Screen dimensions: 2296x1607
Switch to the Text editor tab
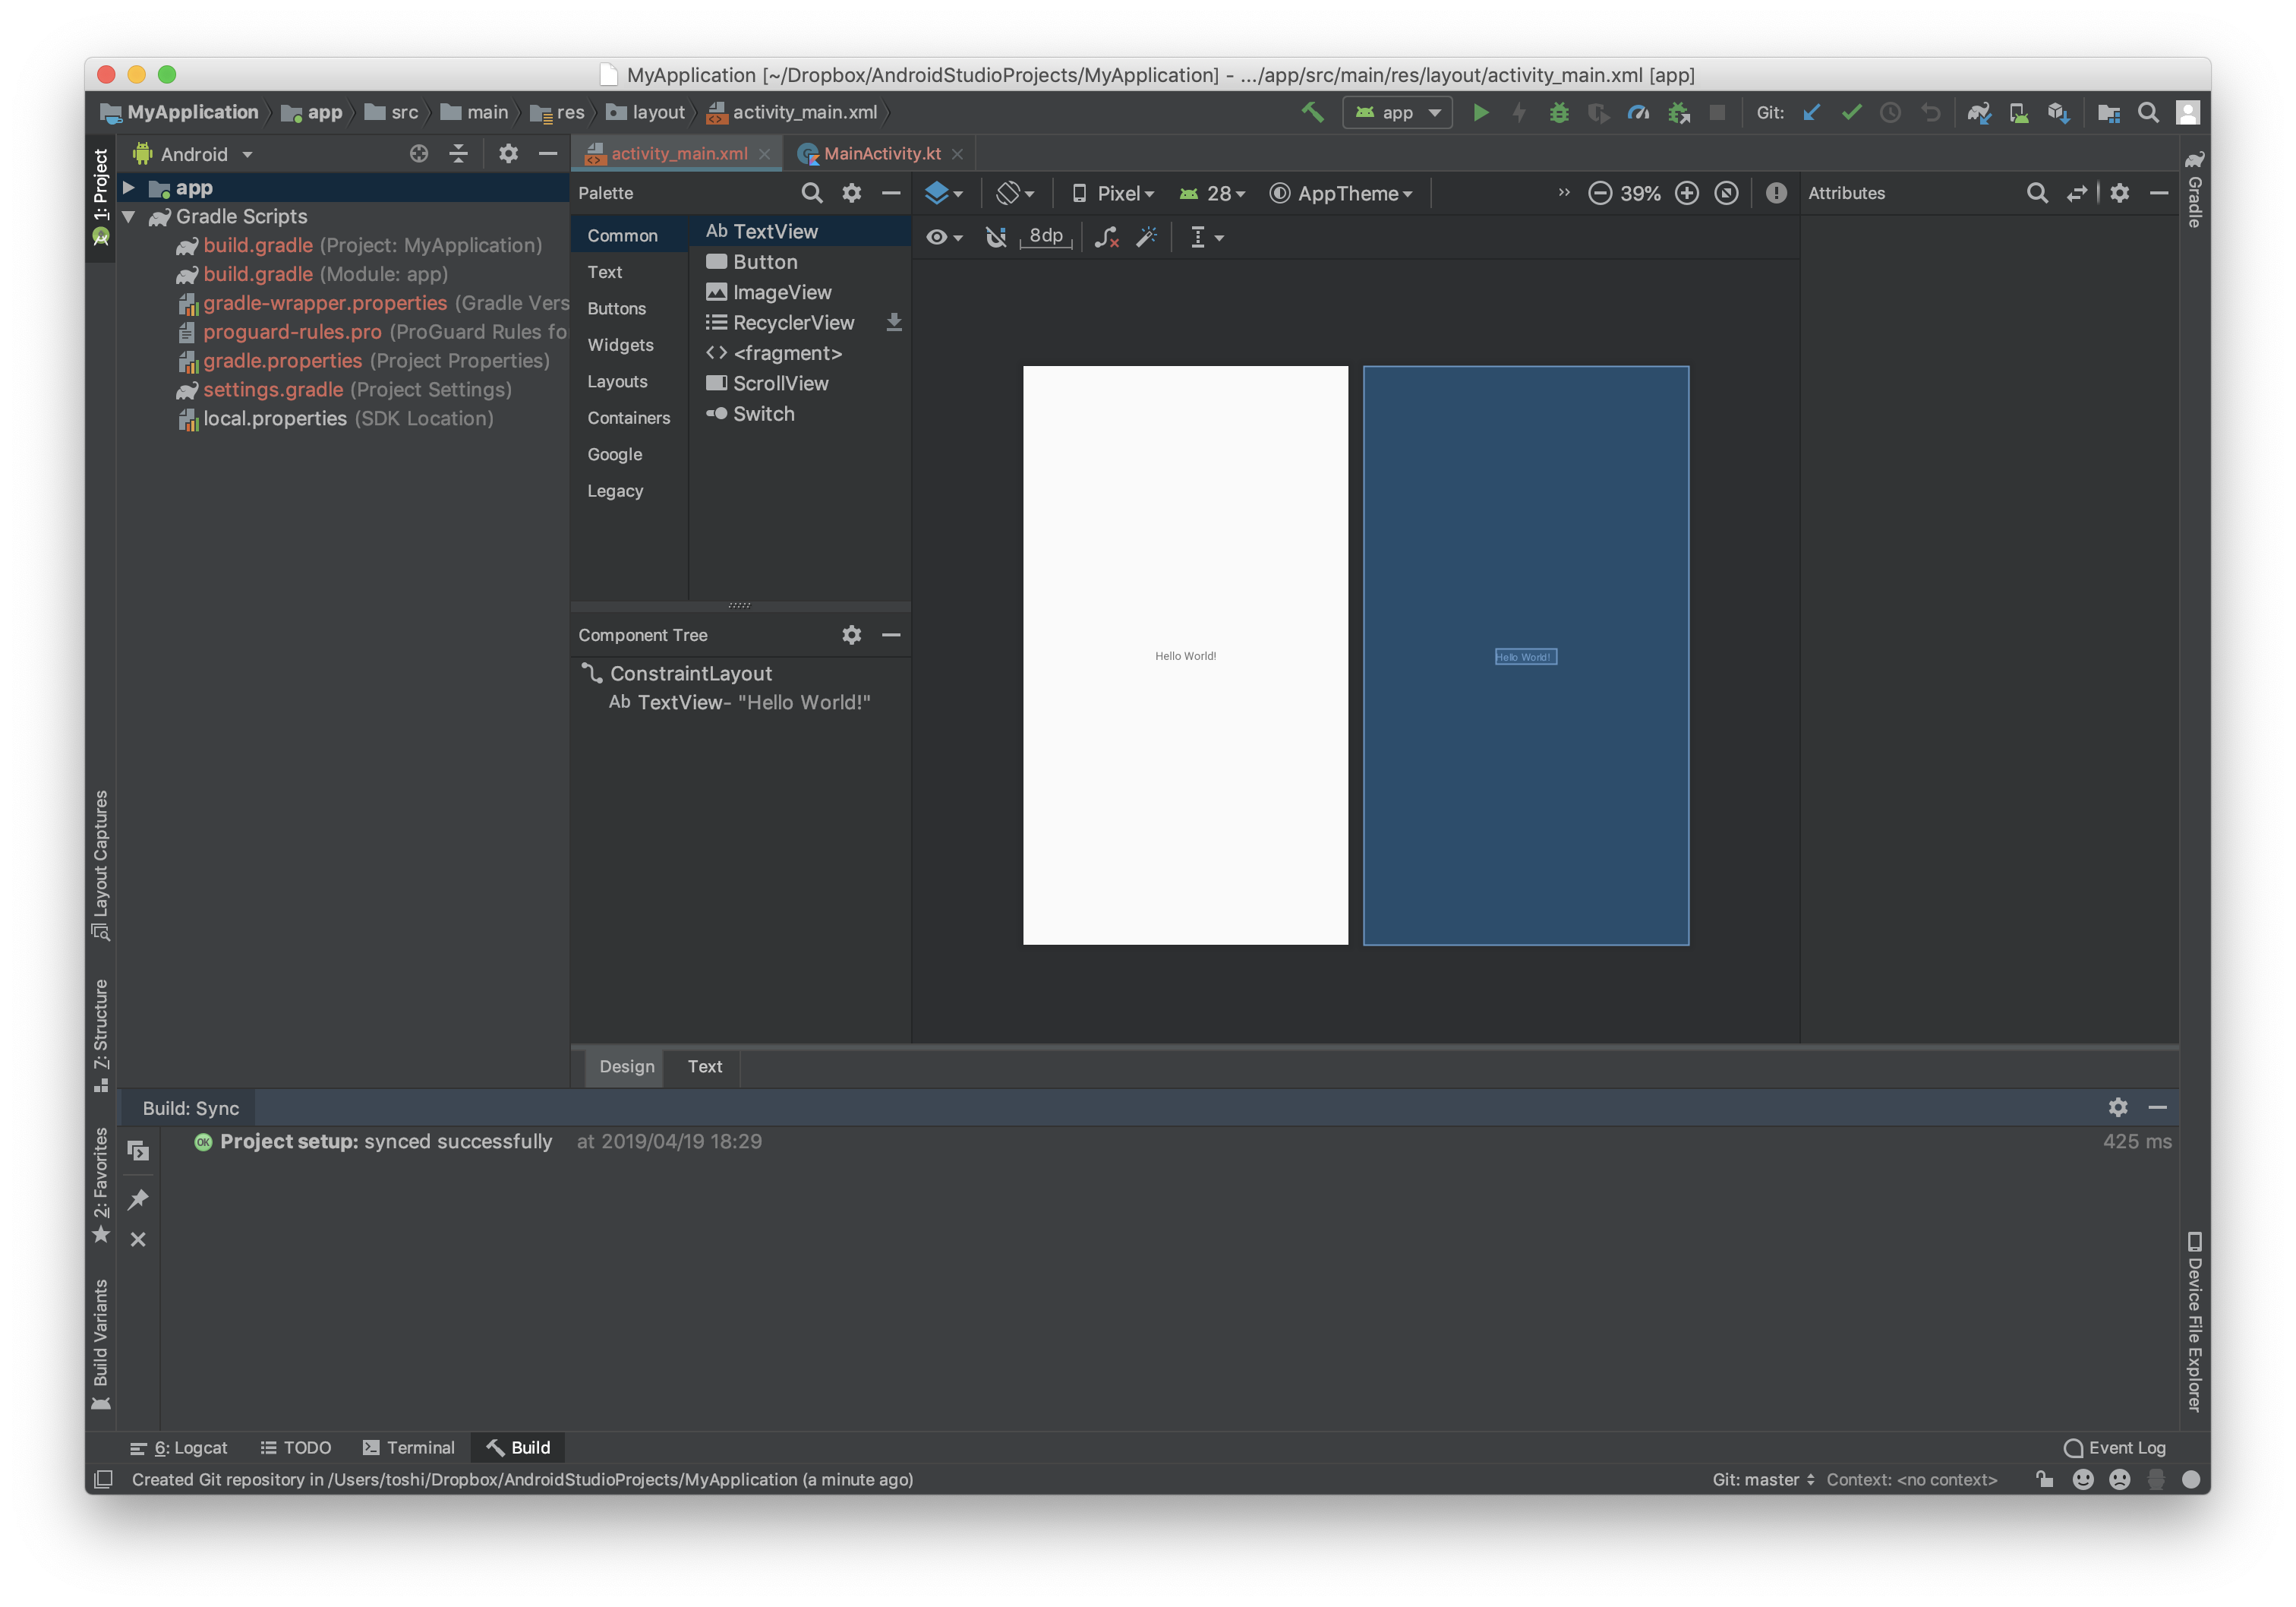coord(704,1066)
